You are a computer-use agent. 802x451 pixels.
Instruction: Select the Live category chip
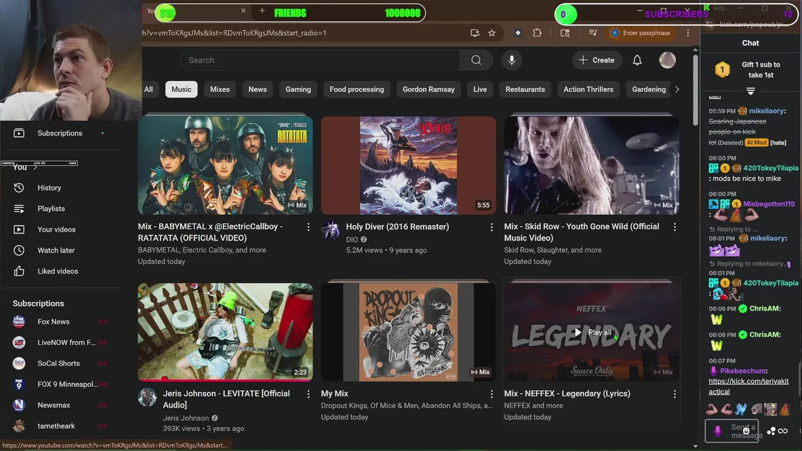pyautogui.click(x=480, y=90)
